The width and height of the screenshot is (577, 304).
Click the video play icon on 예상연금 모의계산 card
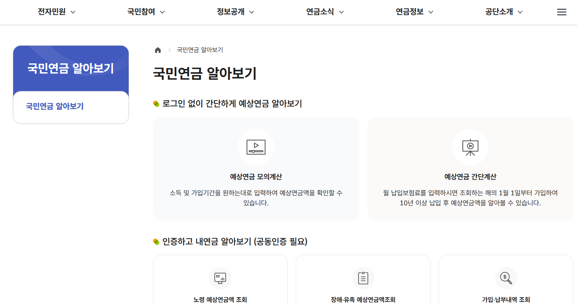click(256, 147)
